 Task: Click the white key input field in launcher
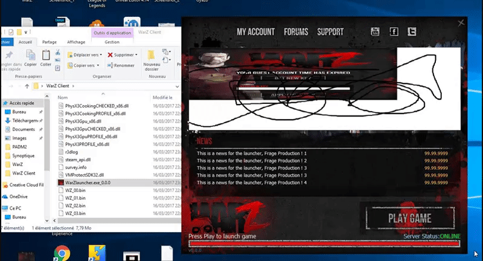pyautogui.click(x=293, y=89)
